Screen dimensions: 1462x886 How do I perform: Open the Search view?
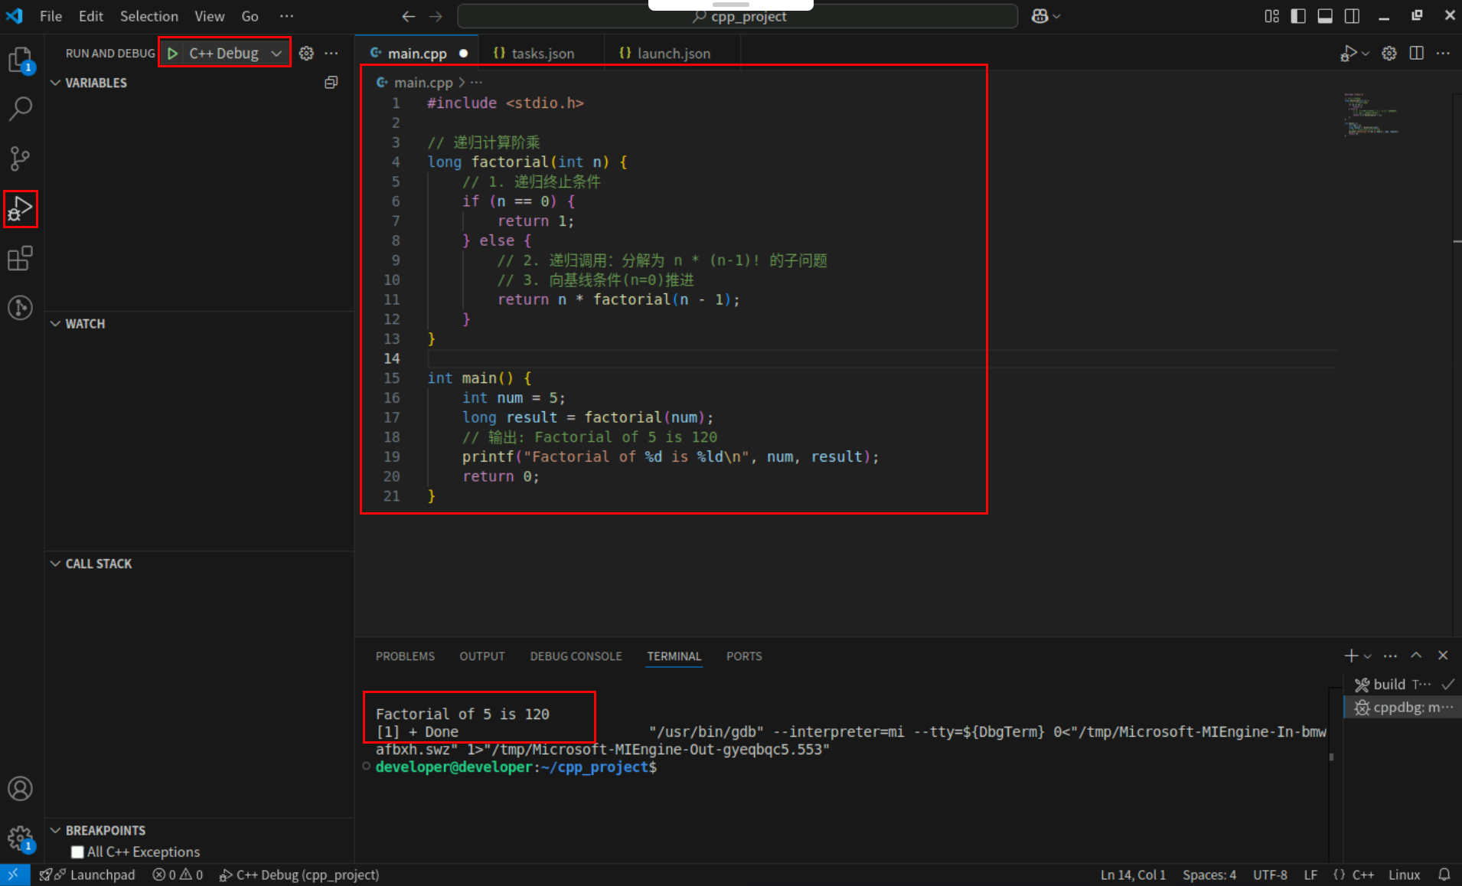[21, 109]
